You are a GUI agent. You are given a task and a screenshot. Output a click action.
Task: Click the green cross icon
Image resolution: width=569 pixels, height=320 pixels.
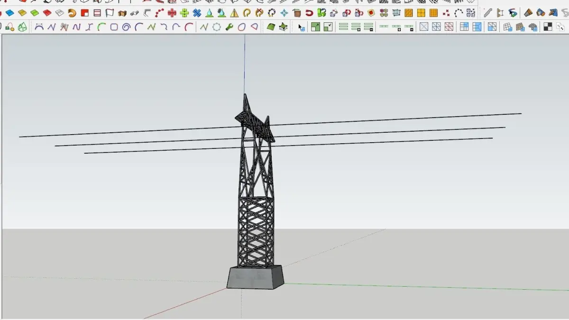click(184, 13)
